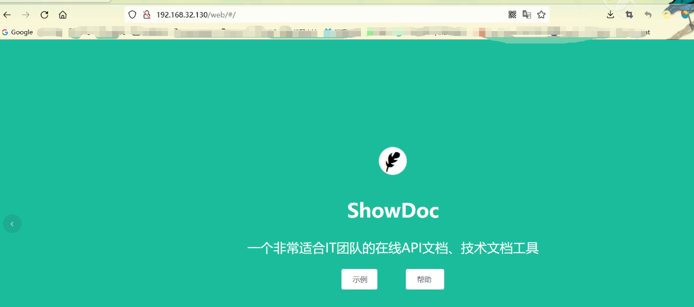Viewport: 694px width, 307px height.
Task: Click the yellow ring extension icon
Action: click(x=667, y=15)
